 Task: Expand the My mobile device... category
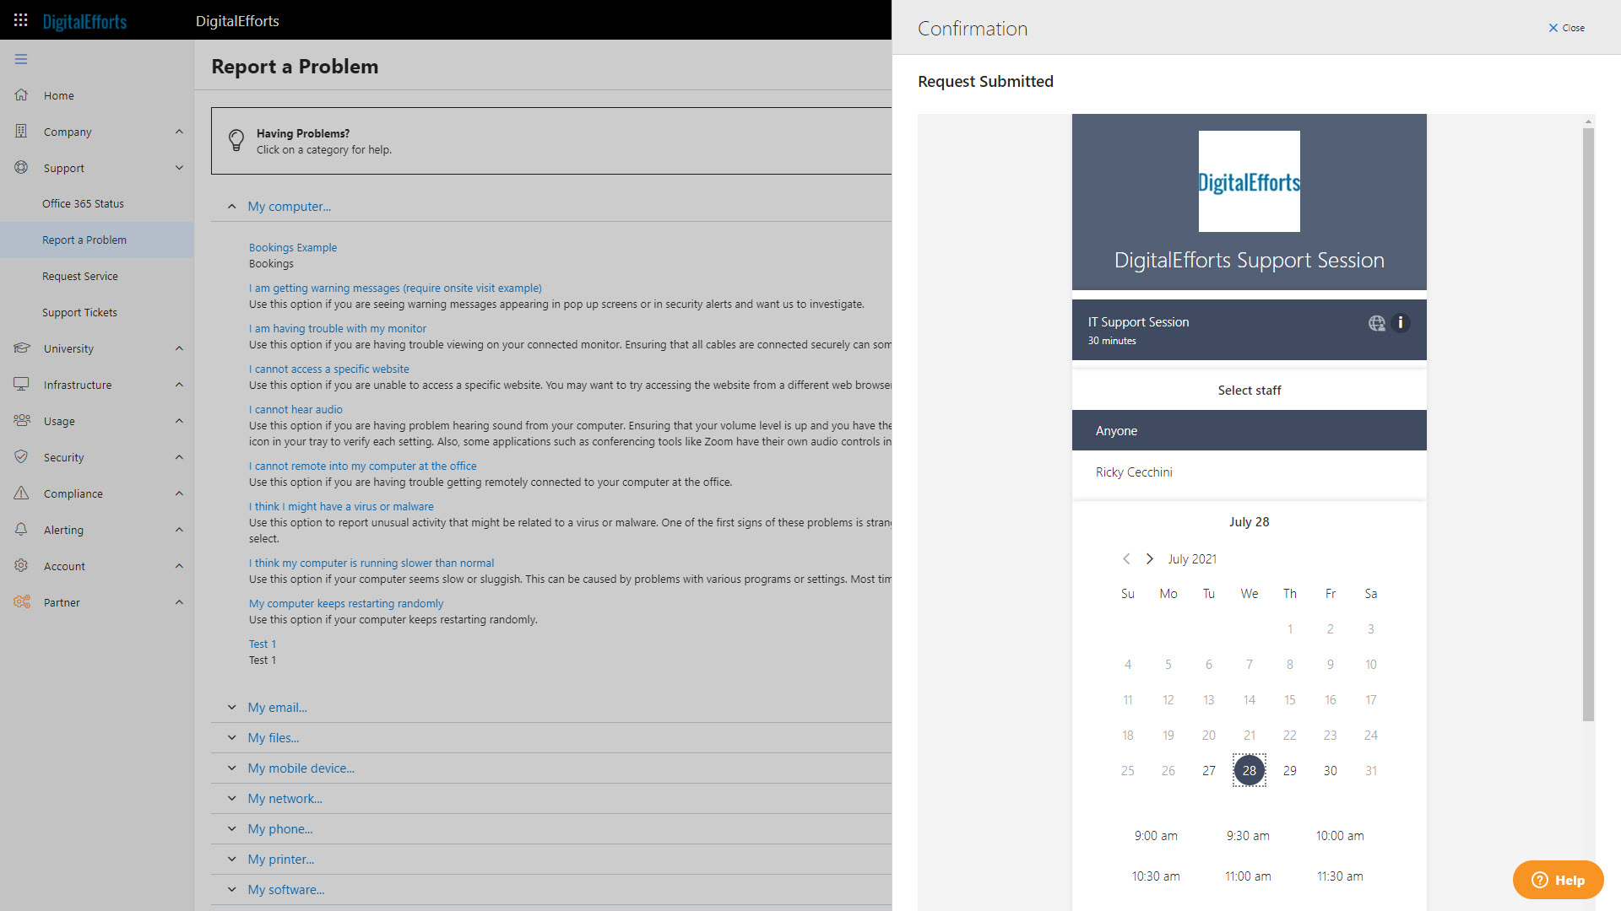[x=231, y=768]
